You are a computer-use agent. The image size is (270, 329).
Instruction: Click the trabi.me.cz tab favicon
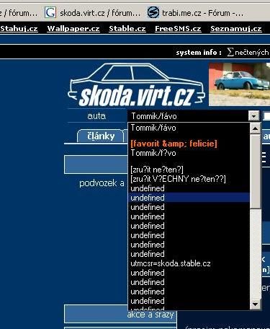pos(153,12)
